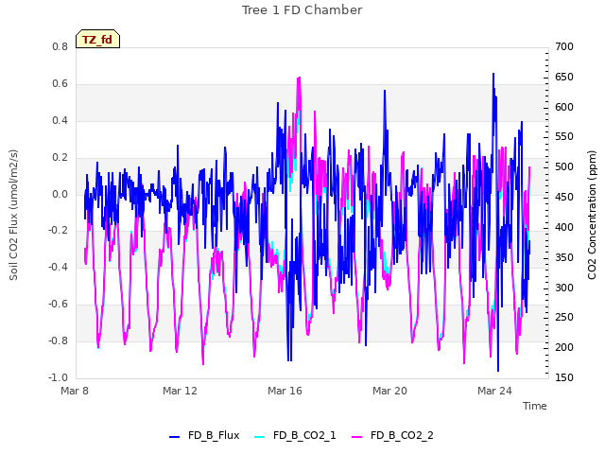
Task: Click the Mar 12 axis tick label
Action: pyautogui.click(x=180, y=391)
